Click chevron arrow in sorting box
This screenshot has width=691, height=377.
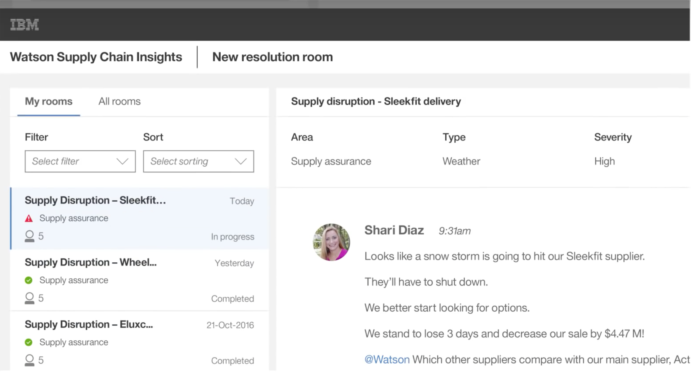(x=240, y=161)
